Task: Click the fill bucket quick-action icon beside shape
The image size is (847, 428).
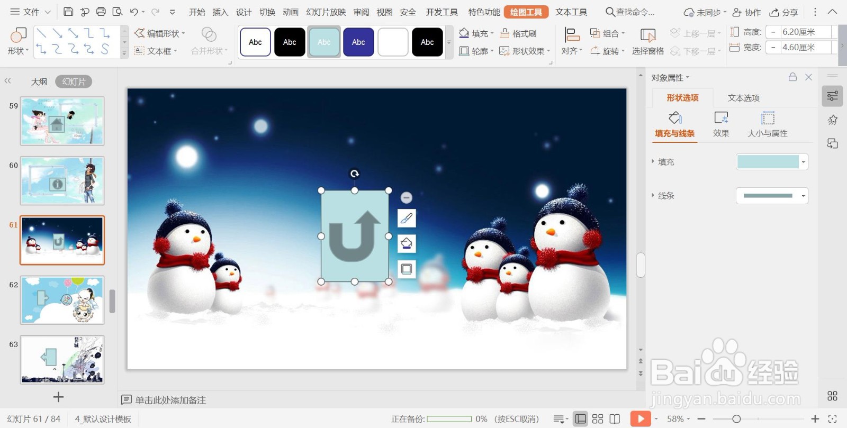Action: [x=407, y=243]
